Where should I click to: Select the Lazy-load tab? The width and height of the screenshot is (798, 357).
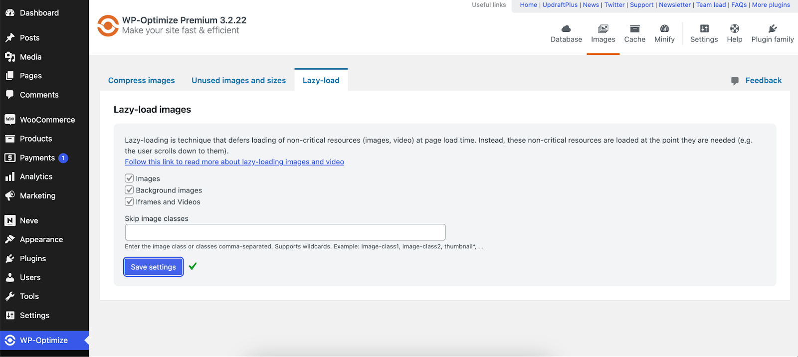321,80
